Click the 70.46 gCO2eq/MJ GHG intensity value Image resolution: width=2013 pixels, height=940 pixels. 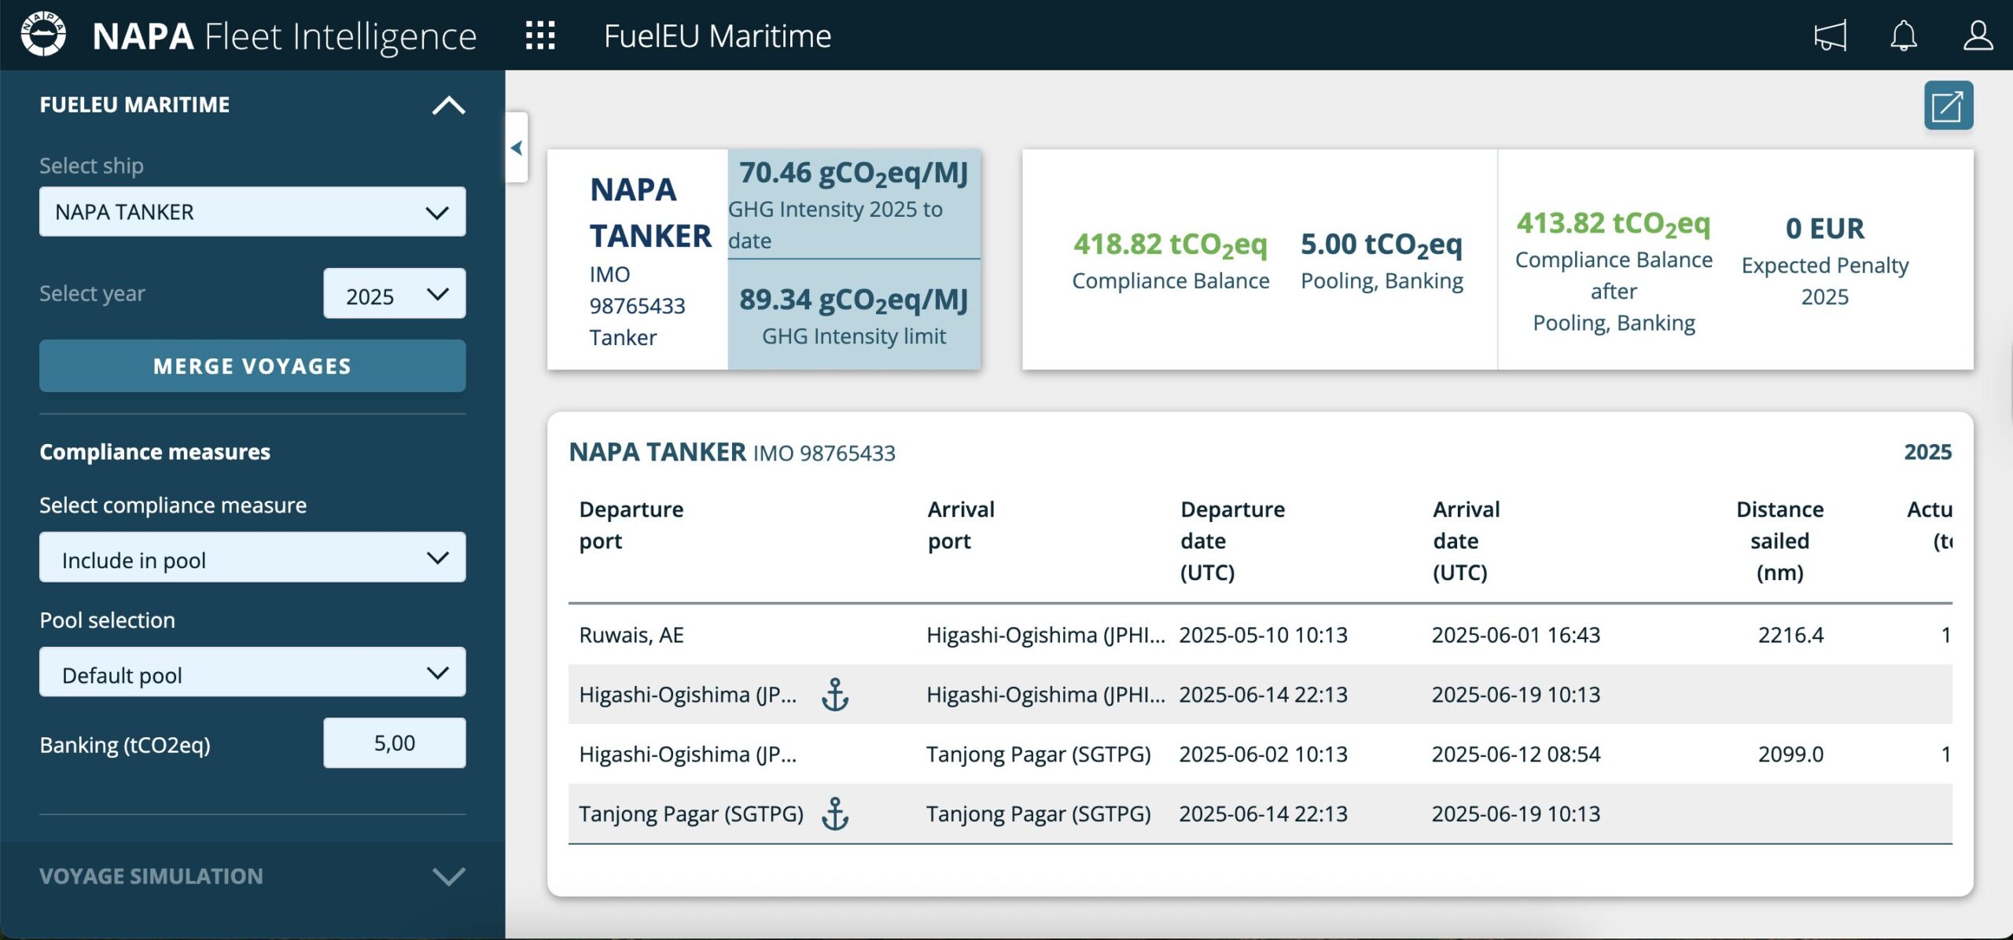coord(853,174)
